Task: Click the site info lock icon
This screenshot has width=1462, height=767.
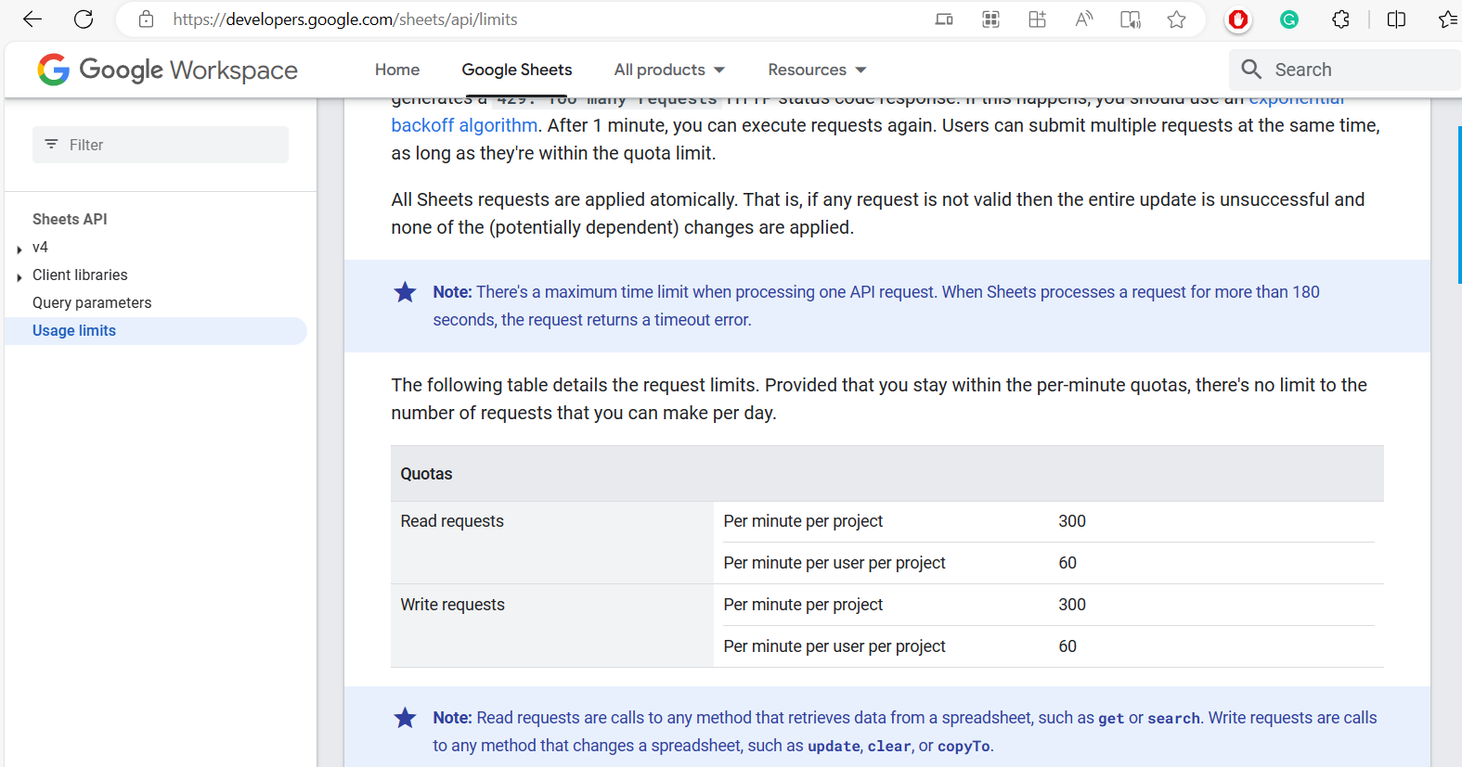Action: [x=146, y=19]
